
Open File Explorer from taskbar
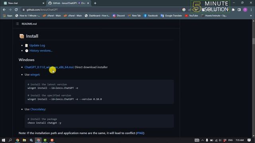pos(24,140)
